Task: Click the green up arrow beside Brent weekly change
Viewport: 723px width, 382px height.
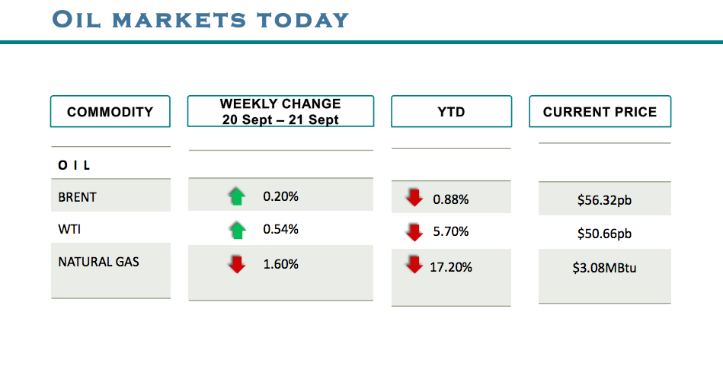Action: (x=237, y=197)
